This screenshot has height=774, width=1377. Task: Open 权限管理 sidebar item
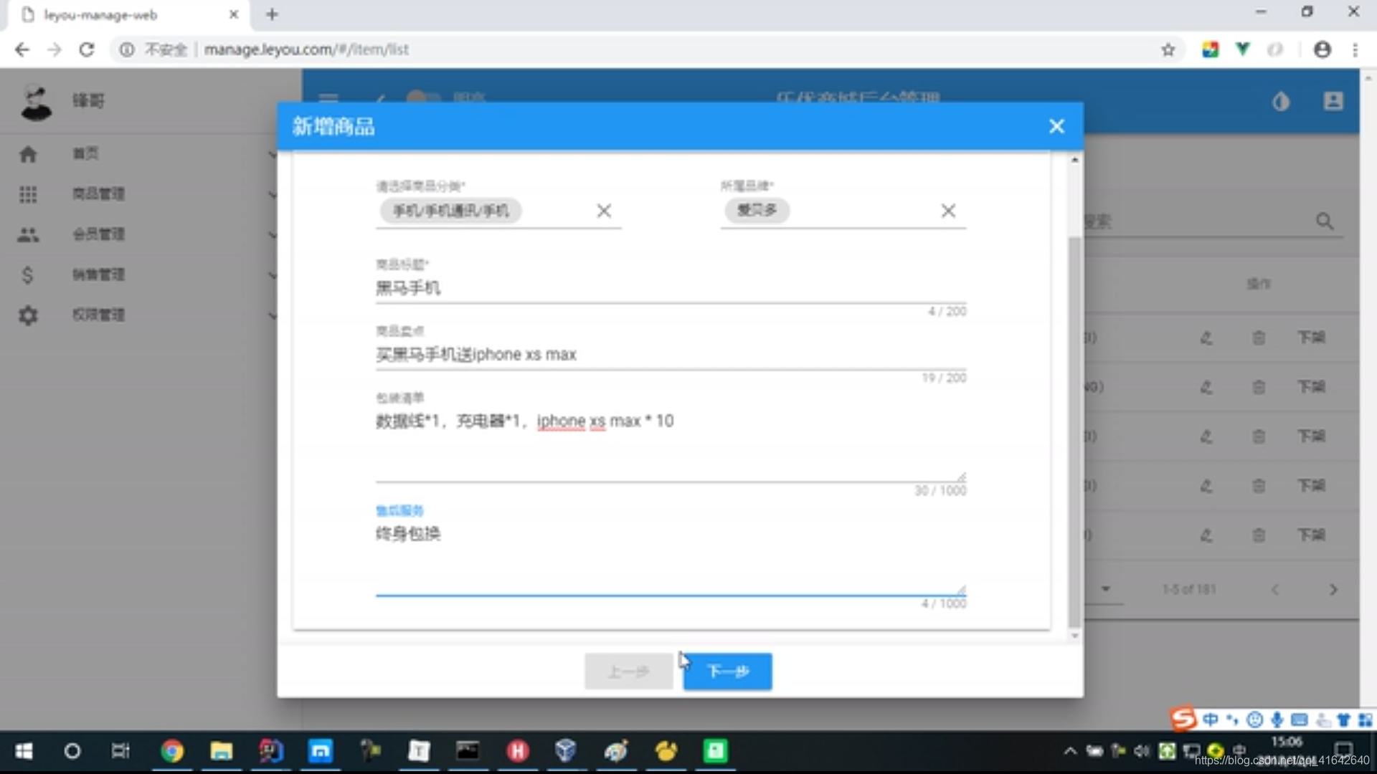[x=99, y=315]
